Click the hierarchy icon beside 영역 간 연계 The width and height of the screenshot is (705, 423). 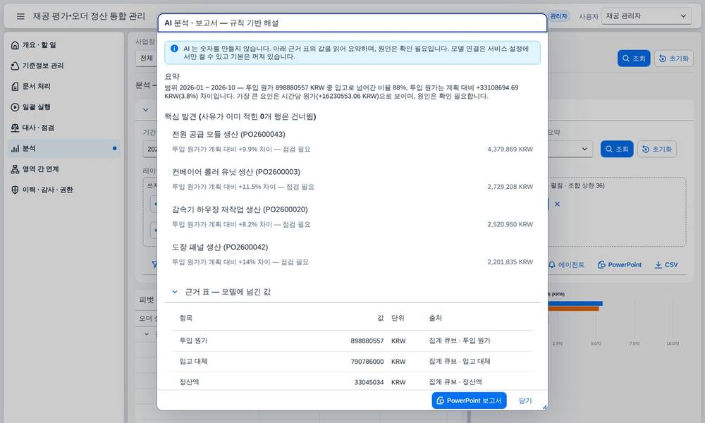(x=15, y=169)
